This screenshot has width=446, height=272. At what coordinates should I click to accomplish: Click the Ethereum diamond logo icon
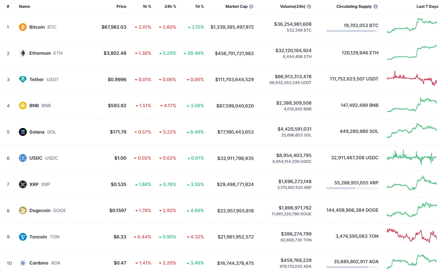pos(23,53)
